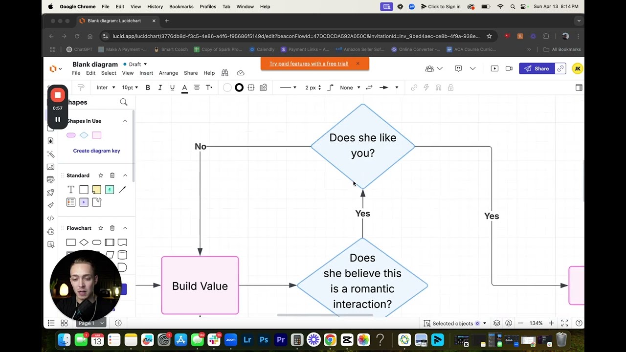Open the Selected objects dropdown
This screenshot has width=626, height=352.
455,323
